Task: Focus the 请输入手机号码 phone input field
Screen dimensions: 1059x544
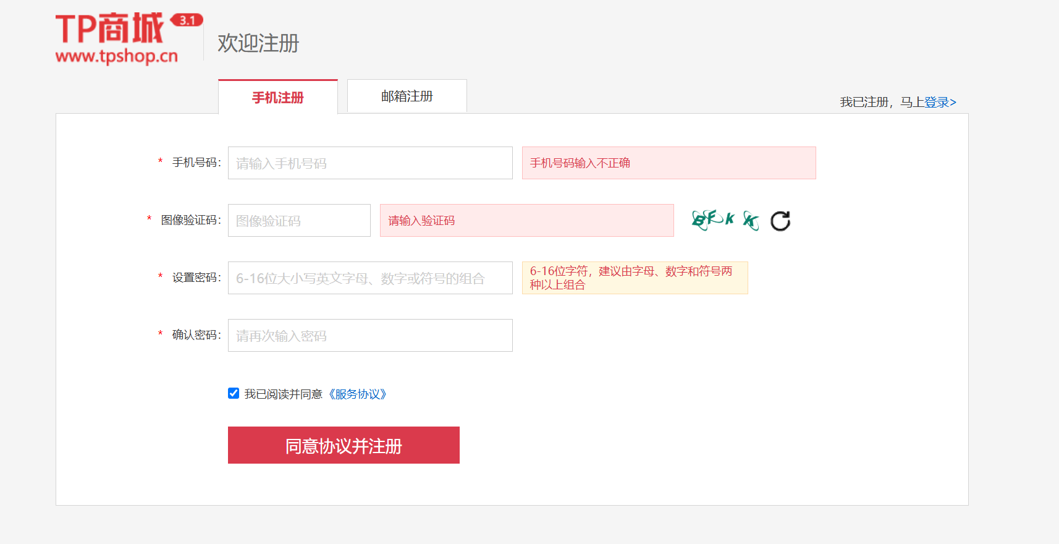Action: pyautogui.click(x=370, y=163)
